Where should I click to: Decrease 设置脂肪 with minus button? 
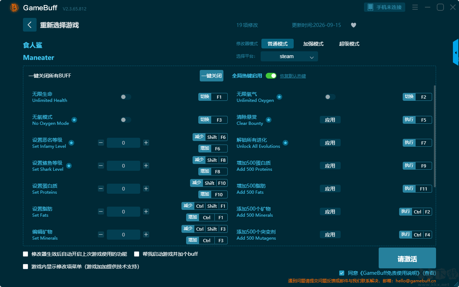[101, 212]
